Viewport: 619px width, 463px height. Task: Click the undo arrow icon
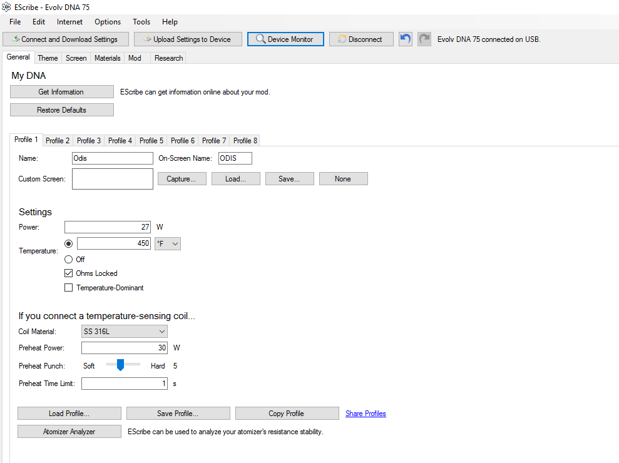tap(406, 39)
